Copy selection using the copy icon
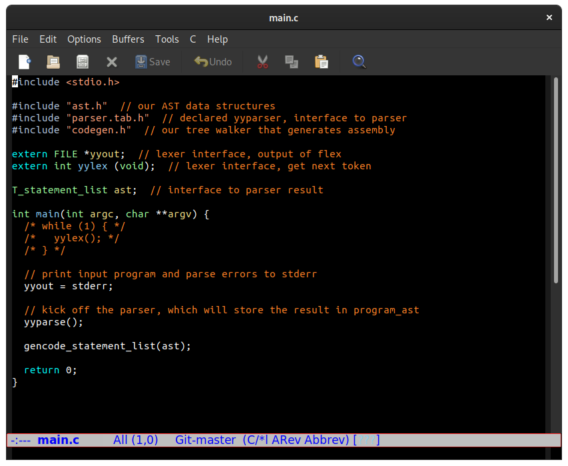 (x=292, y=62)
